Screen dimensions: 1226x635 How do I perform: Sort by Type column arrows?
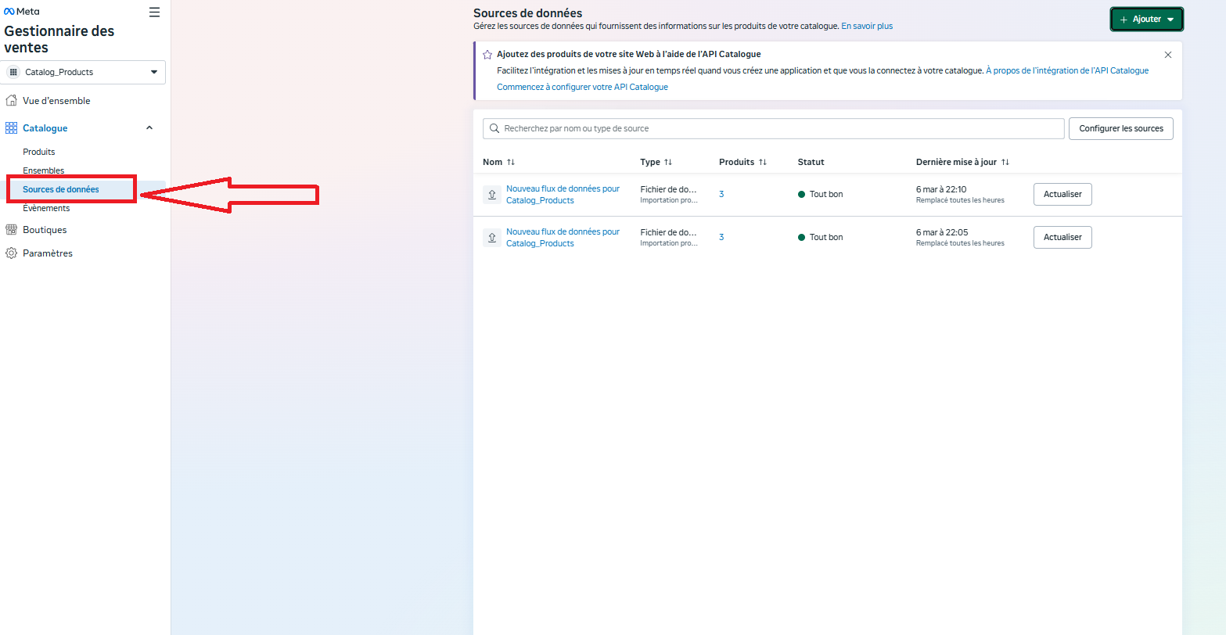(x=668, y=162)
